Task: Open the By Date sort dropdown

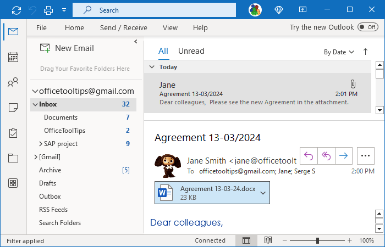Action: (x=339, y=52)
